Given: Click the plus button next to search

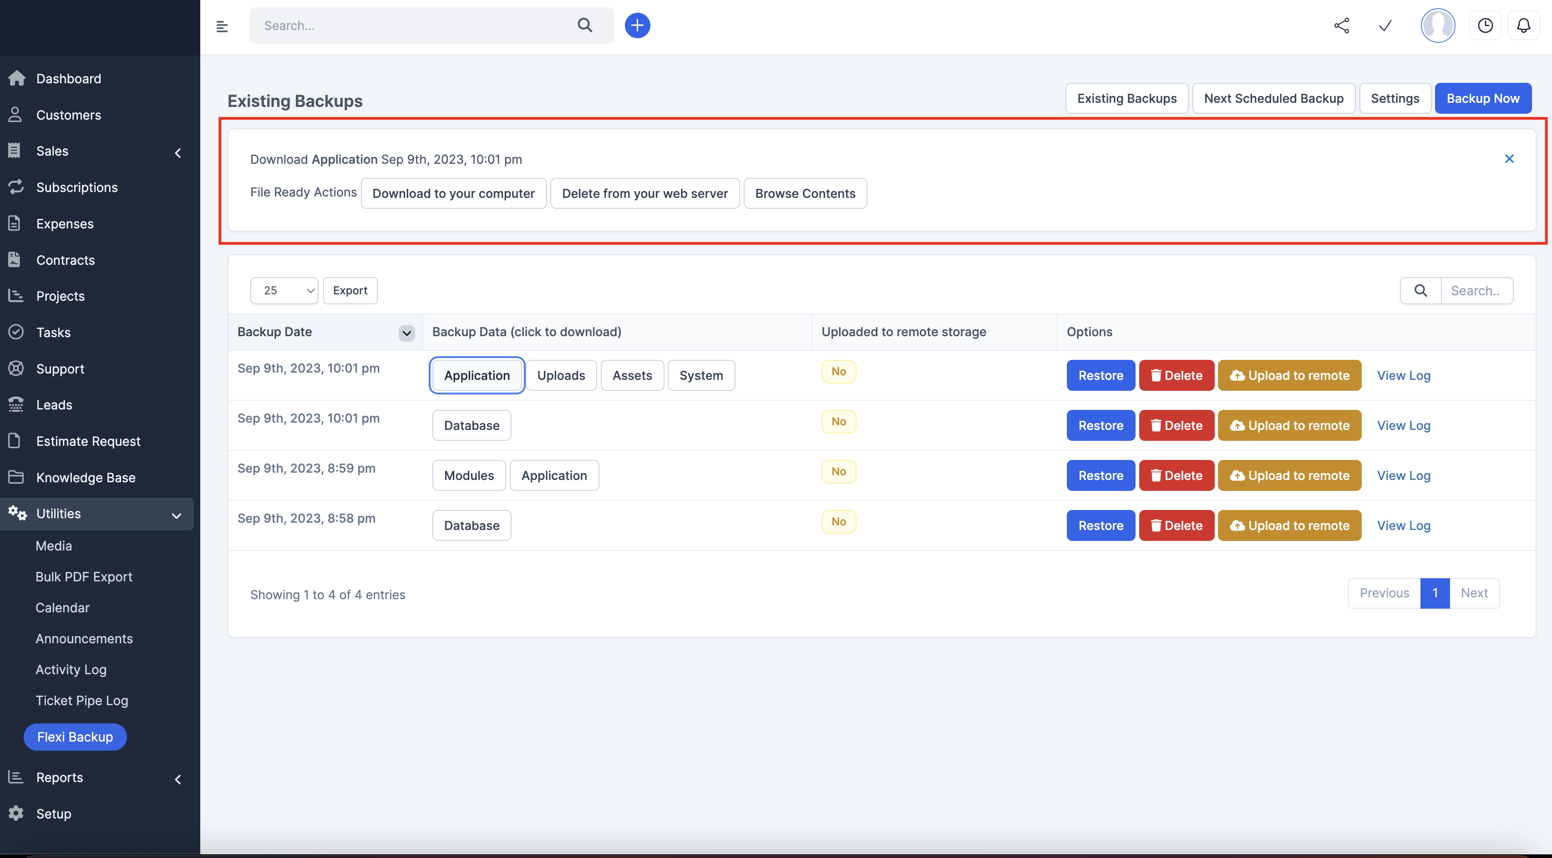Looking at the screenshot, I should click(x=638, y=25).
